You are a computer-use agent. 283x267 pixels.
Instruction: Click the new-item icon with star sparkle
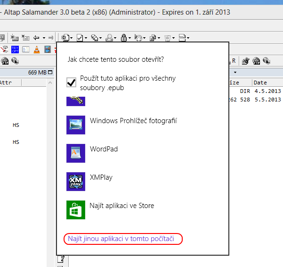pyautogui.click(x=14, y=38)
